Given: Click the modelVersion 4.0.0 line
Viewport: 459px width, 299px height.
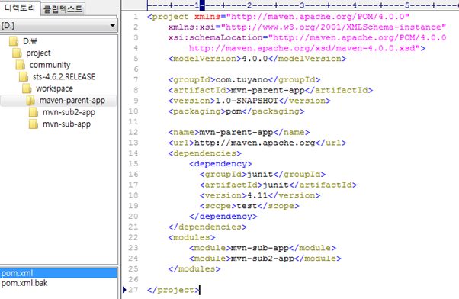Looking at the screenshot, I should click(x=257, y=59).
